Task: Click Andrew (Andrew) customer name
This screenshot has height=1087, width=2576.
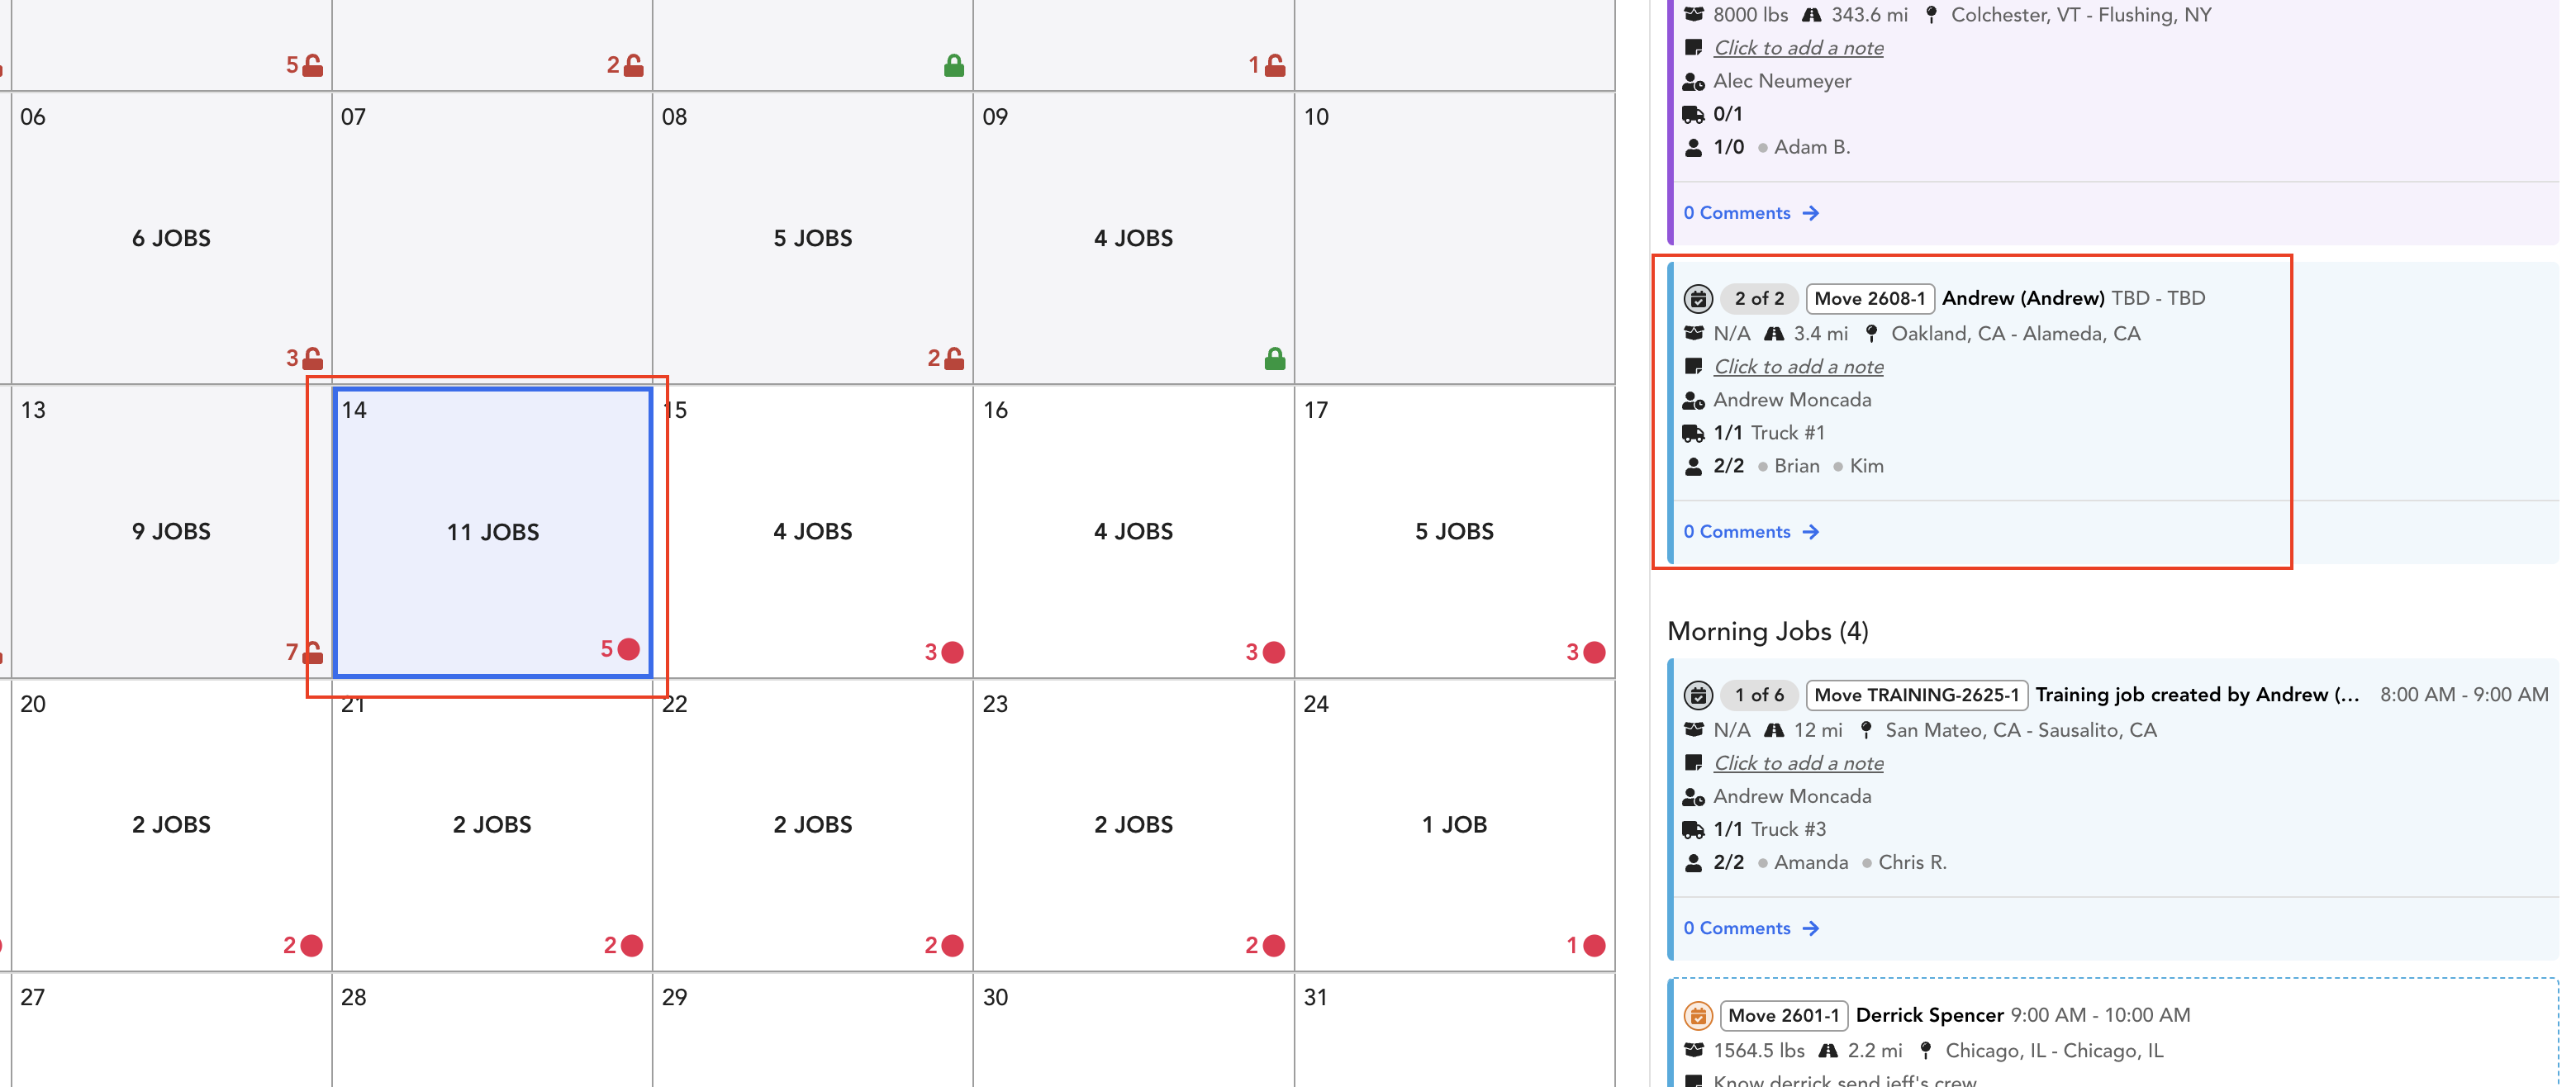Action: (x=2023, y=298)
